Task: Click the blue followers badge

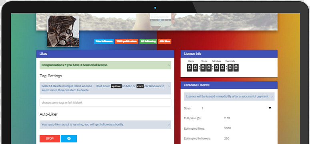Action: (x=104, y=41)
